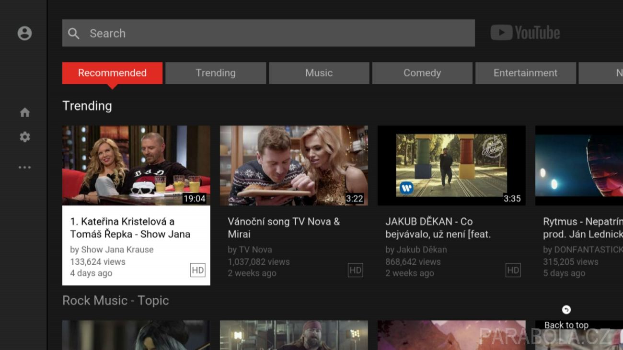Play the Kateřina Kristelová video thumbnail
The height and width of the screenshot is (350, 623).
(136, 166)
